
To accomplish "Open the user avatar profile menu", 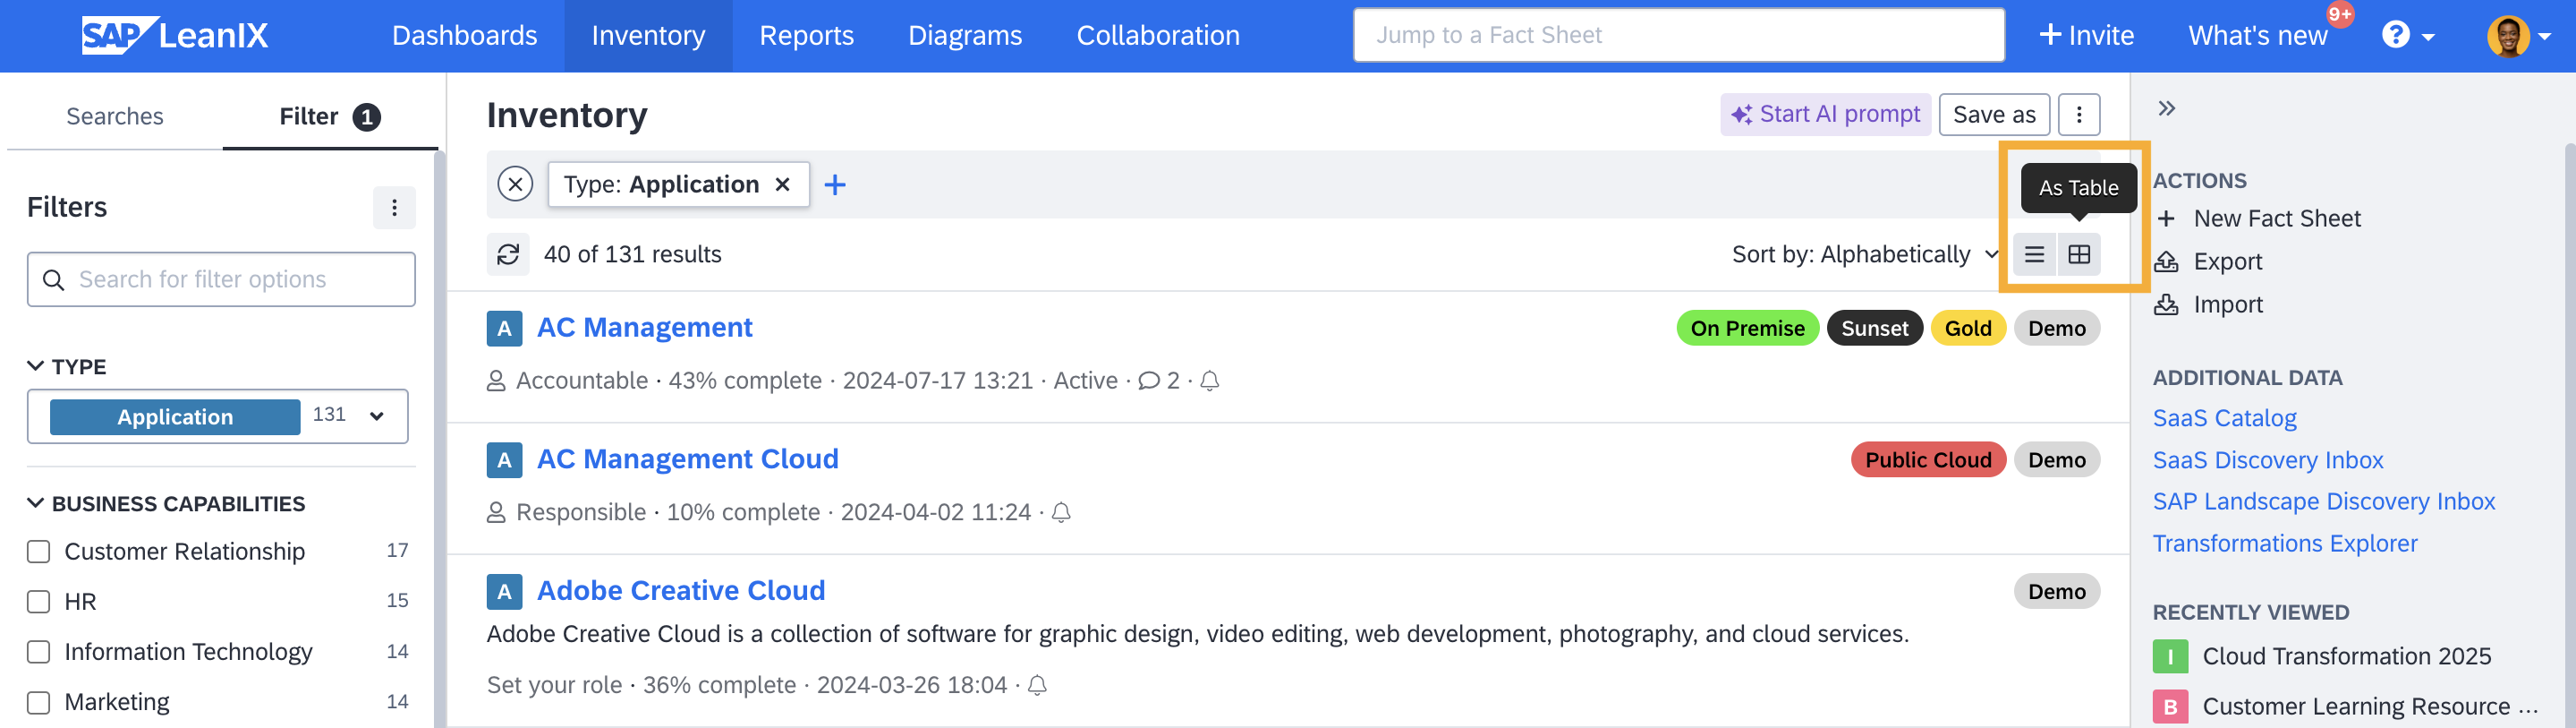I will pyautogui.click(x=2517, y=36).
